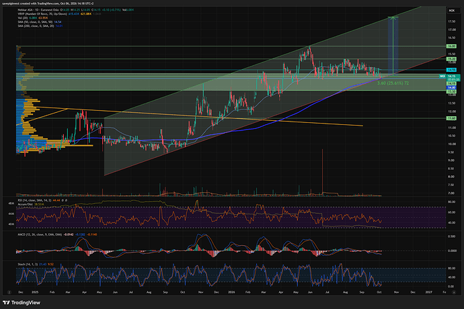This screenshot has height=309, width=464.
Task: Select the Nekkar ASA symbol legend title
Action: [x=38, y=10]
